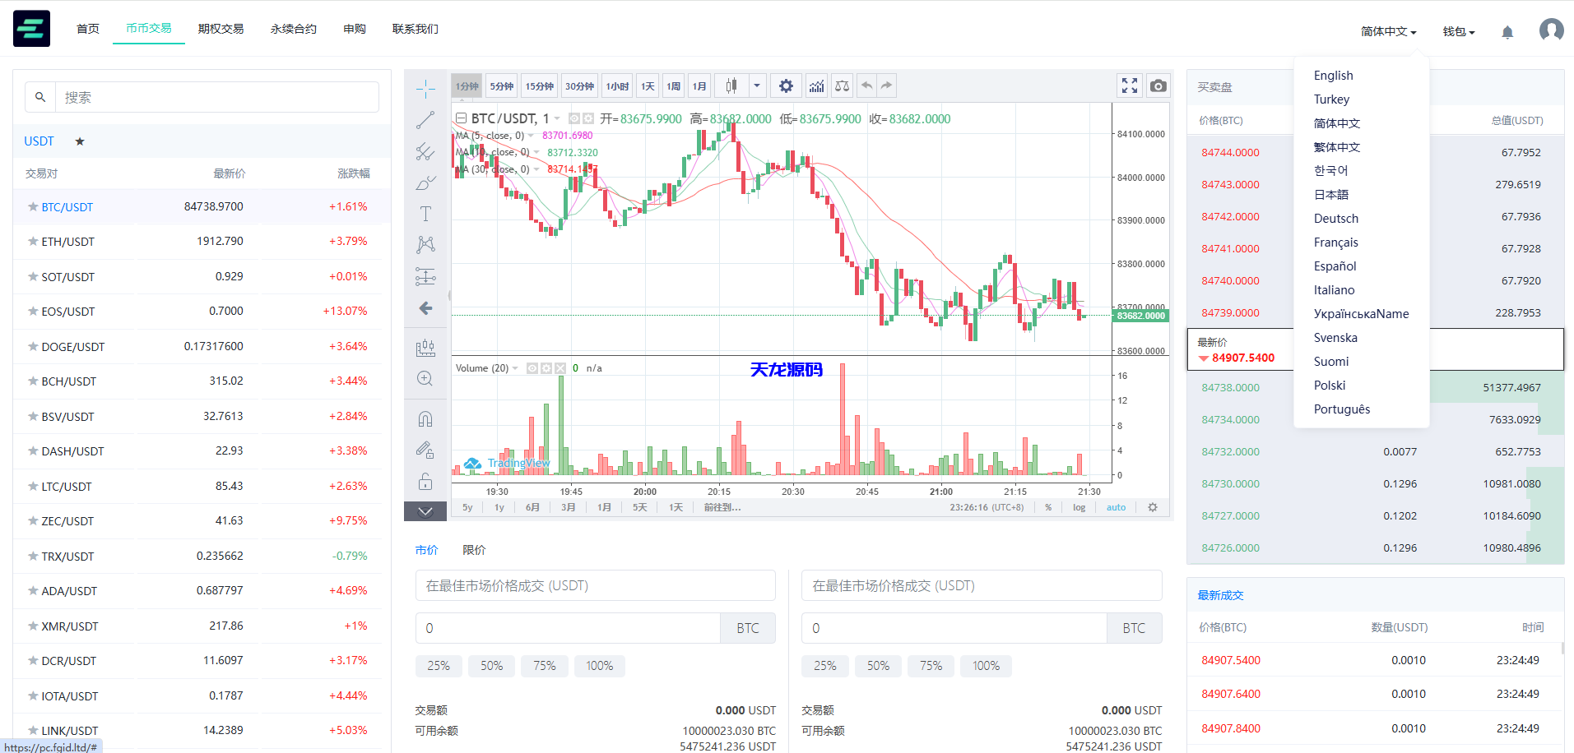Toggle Volume indicator visibility eye
Screen dimensions: 1574x753
coord(532,368)
